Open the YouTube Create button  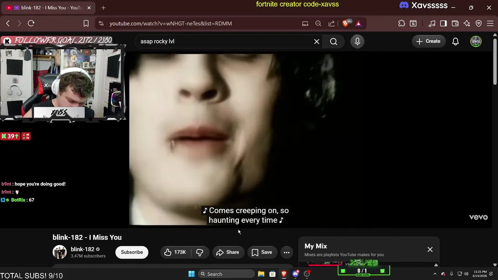coord(428,41)
